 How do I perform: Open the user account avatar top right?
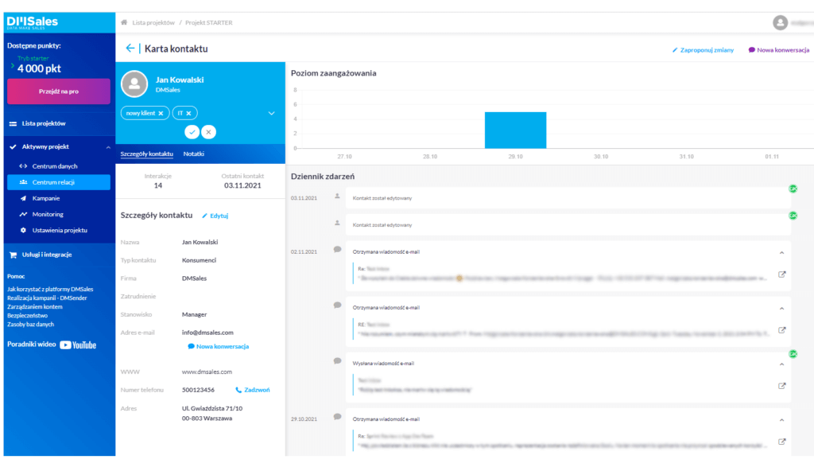(780, 22)
